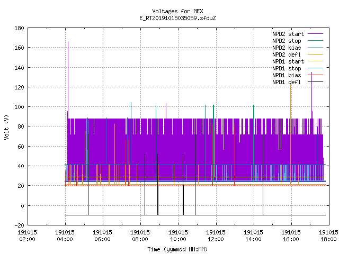339x254 pixels.
Task: Select the 'NPD1 bias' legend label
Action: pos(287,75)
